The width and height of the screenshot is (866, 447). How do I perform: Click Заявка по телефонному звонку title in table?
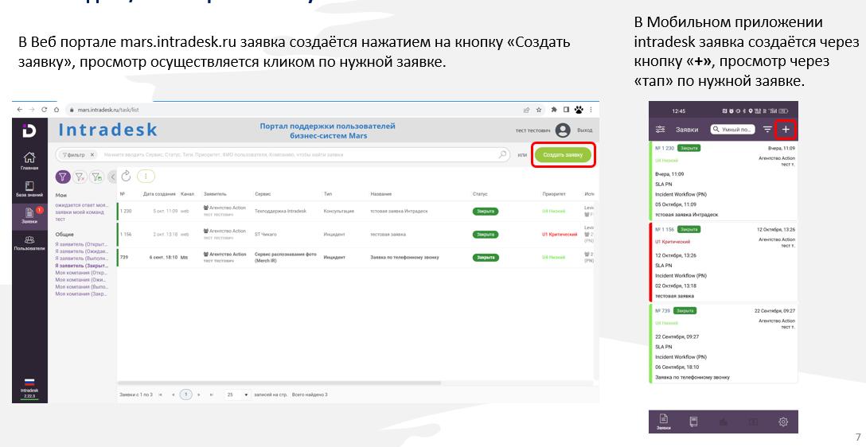point(404,257)
